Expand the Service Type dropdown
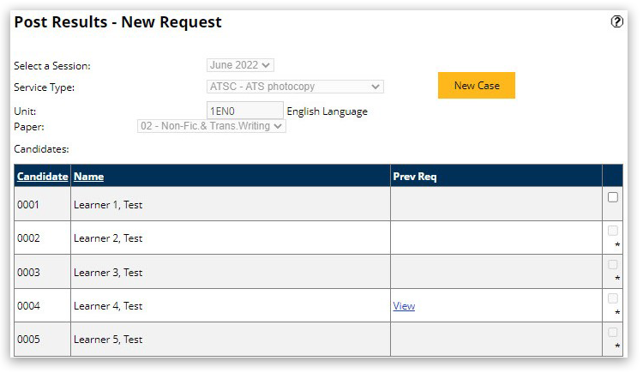Screen dimensions: 643x373 (x=295, y=87)
